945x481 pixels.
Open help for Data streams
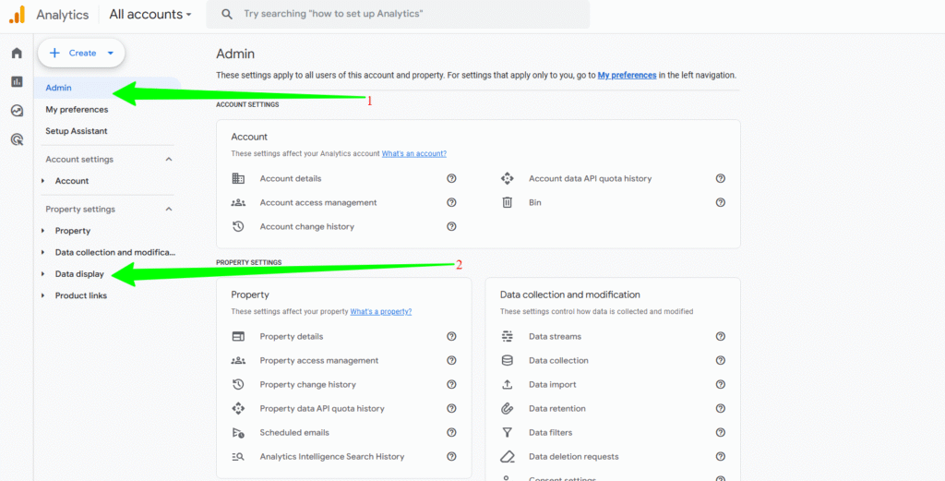[720, 336]
